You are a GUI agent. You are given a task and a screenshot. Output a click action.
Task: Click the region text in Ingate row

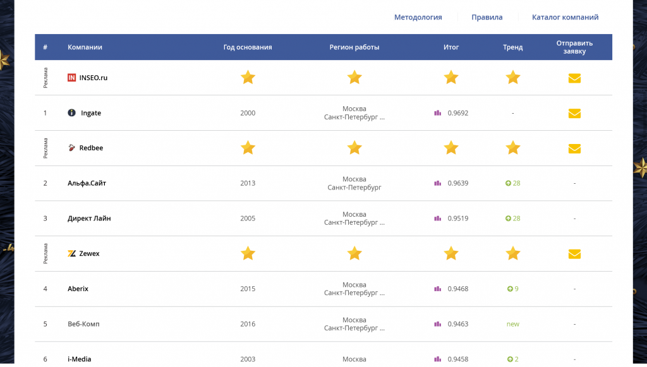tap(354, 112)
